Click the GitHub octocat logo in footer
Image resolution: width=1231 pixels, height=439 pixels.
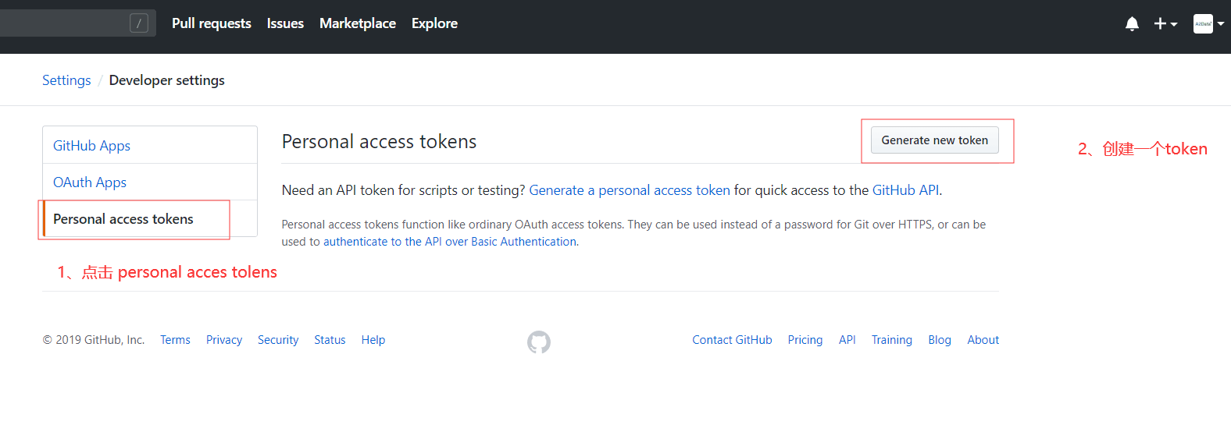[539, 342]
